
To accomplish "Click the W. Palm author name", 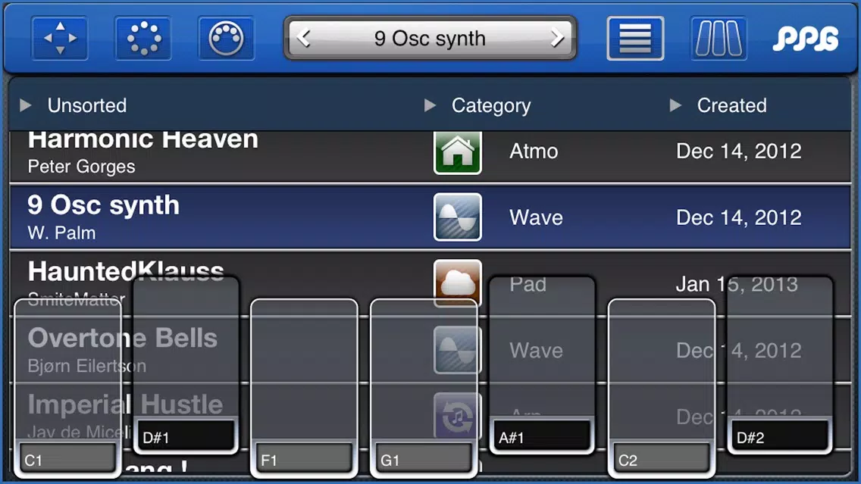I will click(61, 233).
